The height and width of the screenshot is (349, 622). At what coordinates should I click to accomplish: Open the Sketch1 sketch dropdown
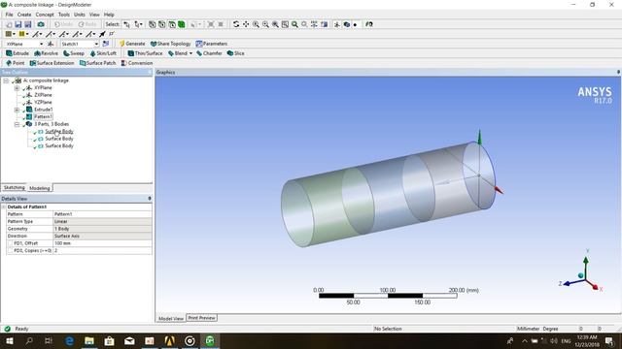[x=96, y=44]
